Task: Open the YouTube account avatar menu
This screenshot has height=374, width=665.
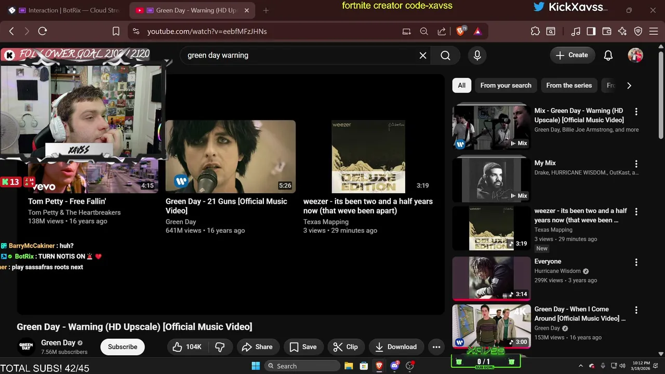Action: click(x=635, y=55)
